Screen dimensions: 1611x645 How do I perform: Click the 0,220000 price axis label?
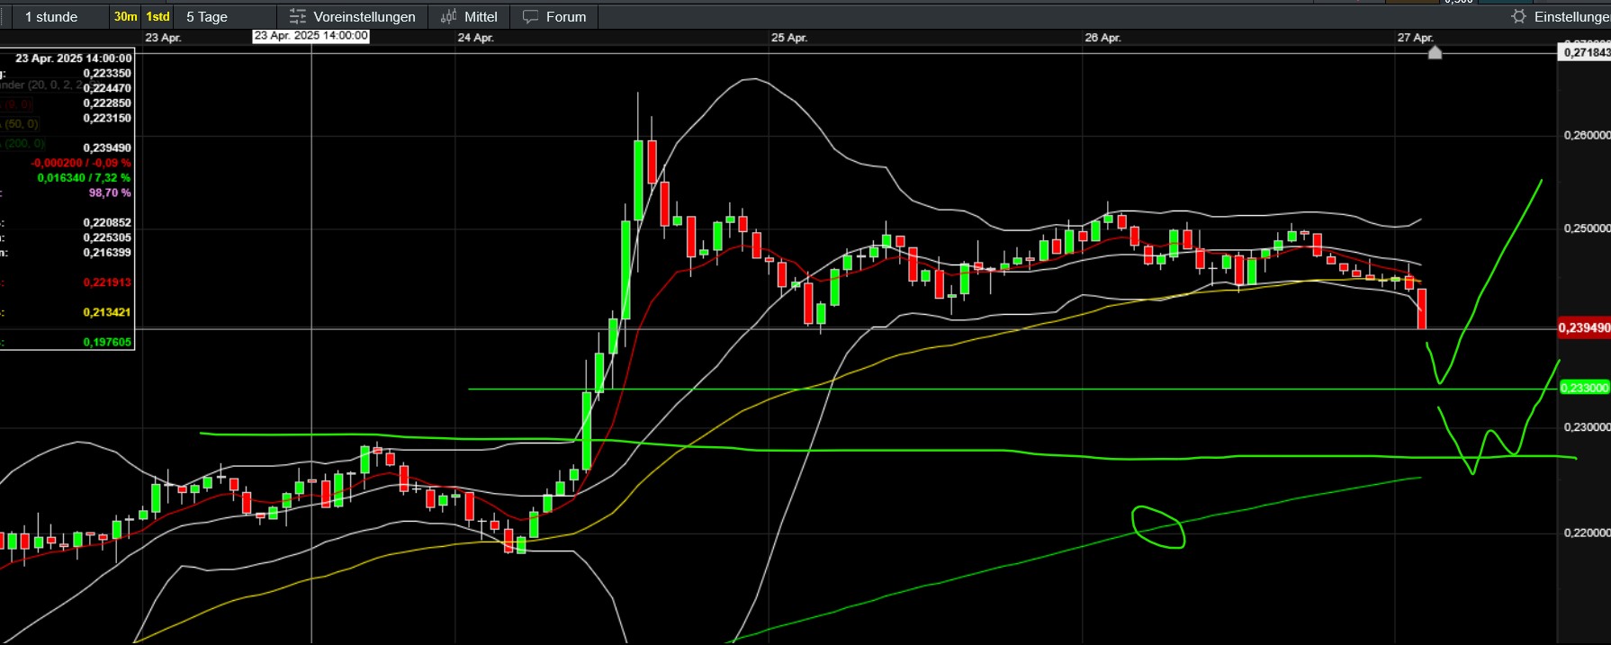[1587, 533]
